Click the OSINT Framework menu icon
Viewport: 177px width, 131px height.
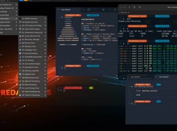point(20,18)
